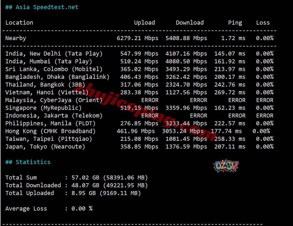Click the Asia Speedtest.net heading
The width and height of the screenshot is (293, 226).
pos(42,7)
